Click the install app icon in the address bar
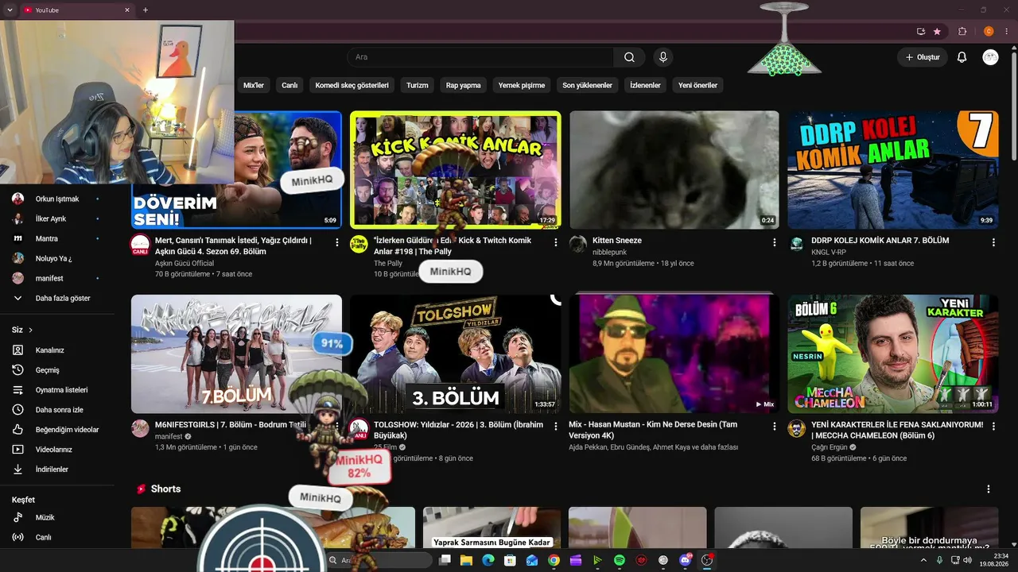The width and height of the screenshot is (1018, 572). coord(921,32)
